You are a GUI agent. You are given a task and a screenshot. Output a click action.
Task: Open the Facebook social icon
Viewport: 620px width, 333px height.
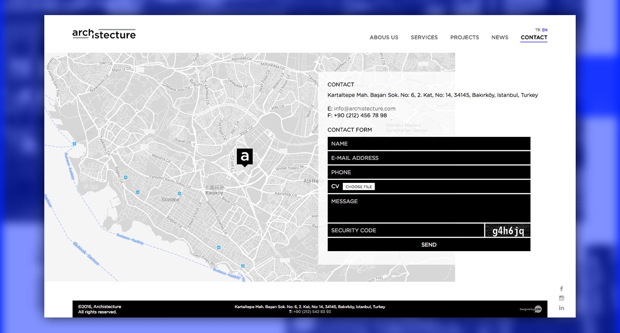click(562, 289)
